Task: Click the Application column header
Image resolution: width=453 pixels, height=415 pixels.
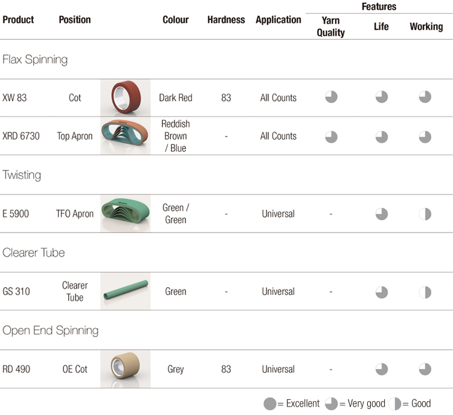Action: click(x=278, y=20)
